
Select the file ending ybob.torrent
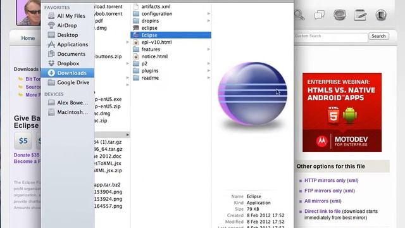click(x=108, y=14)
